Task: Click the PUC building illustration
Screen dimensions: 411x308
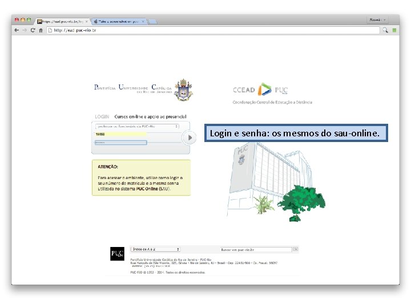Action: pyautogui.click(x=276, y=182)
